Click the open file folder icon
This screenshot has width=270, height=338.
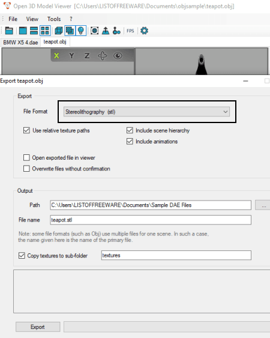[x=9, y=31]
